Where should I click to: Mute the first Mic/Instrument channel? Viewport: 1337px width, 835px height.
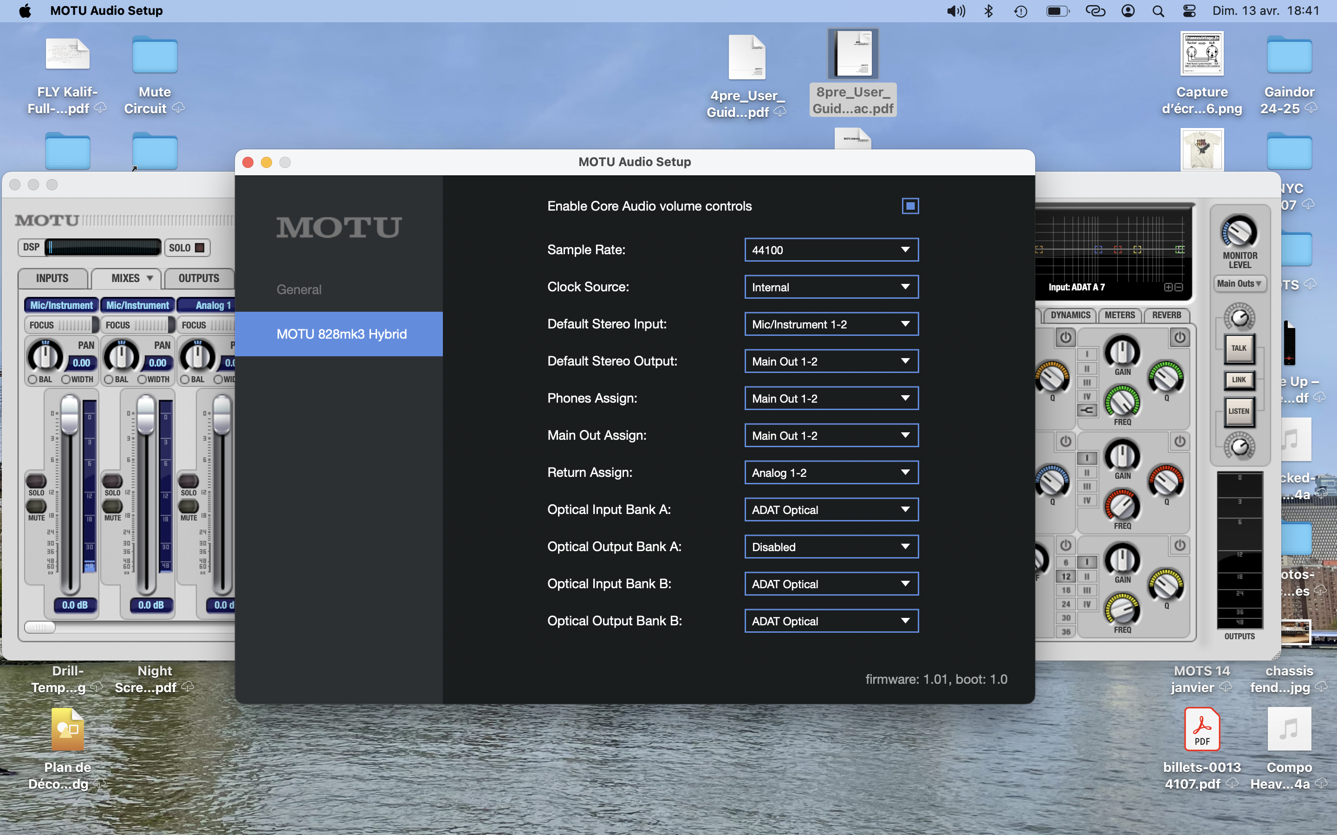[x=37, y=507]
